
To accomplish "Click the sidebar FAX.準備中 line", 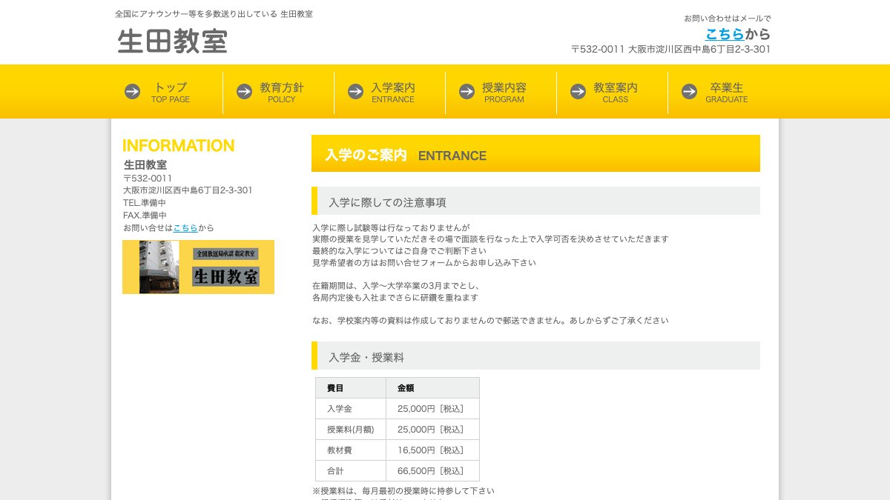I will click(x=145, y=216).
